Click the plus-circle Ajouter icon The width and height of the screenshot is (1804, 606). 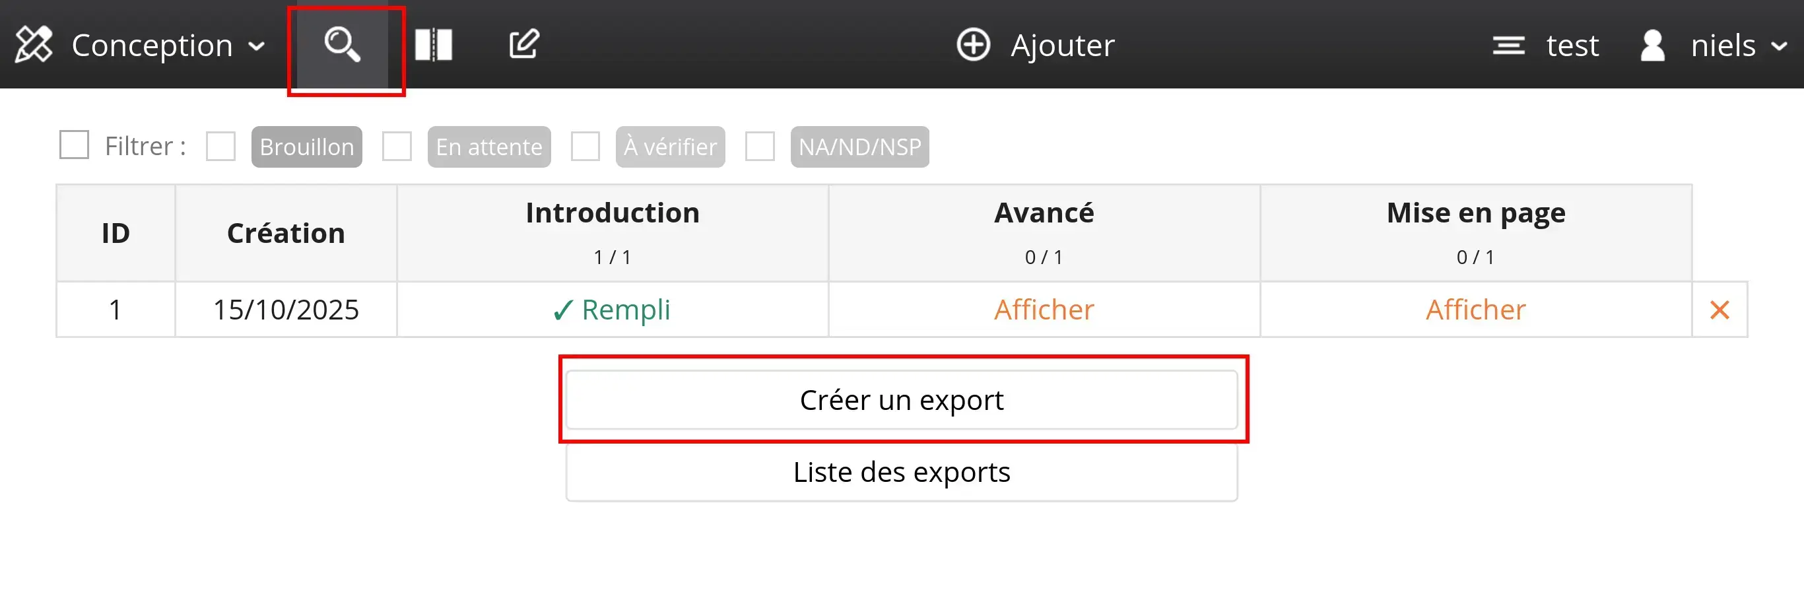[x=974, y=45]
